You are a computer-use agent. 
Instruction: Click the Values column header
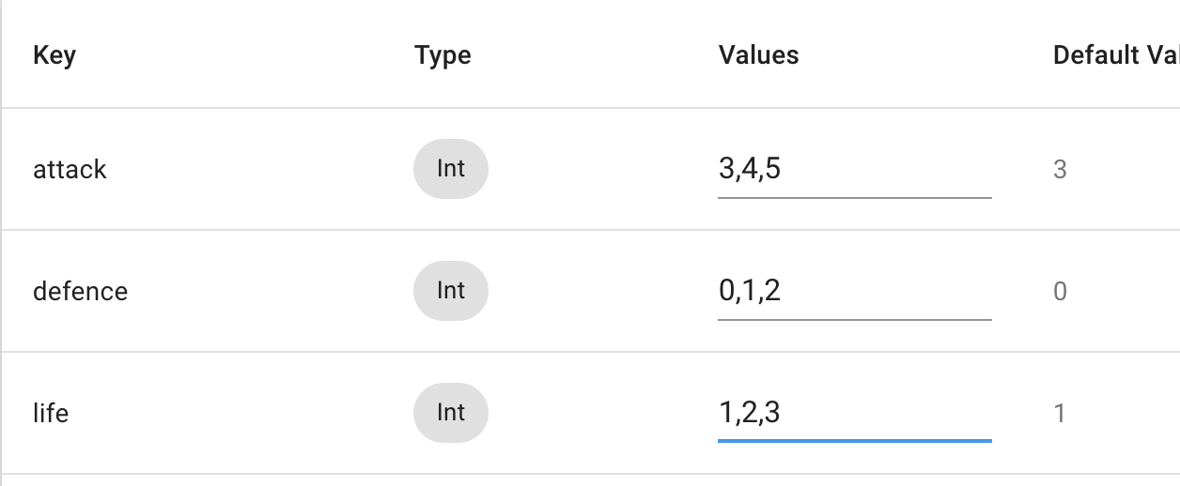(x=759, y=55)
